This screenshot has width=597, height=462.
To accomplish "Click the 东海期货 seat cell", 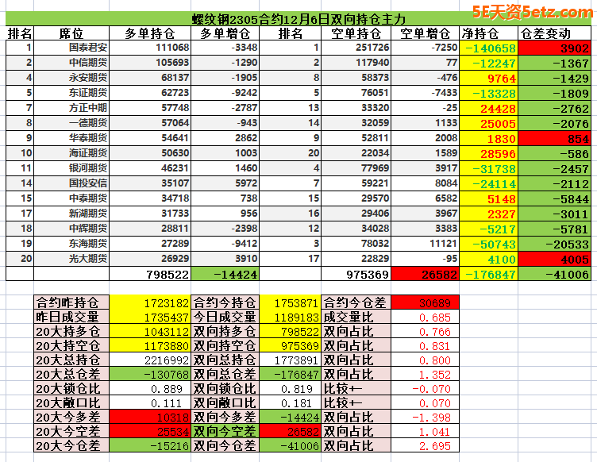I will [71, 244].
